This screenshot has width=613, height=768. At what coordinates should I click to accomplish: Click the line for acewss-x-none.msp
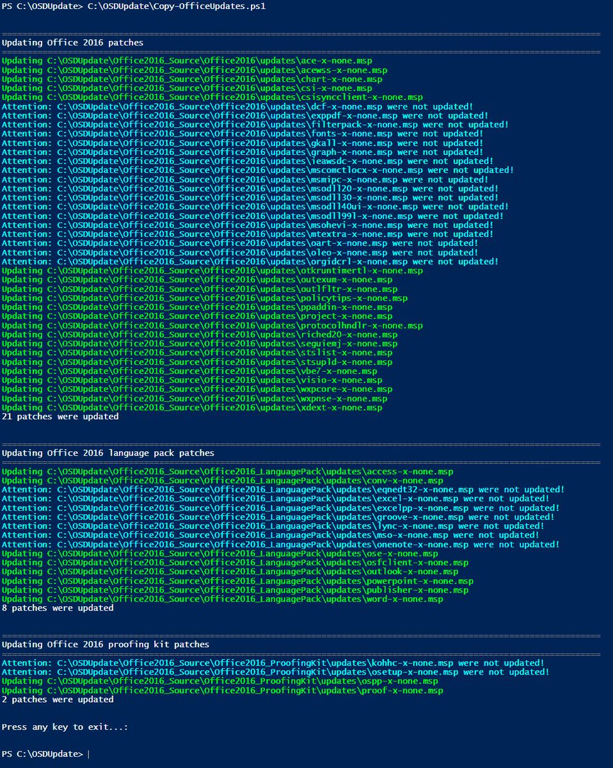195,70
